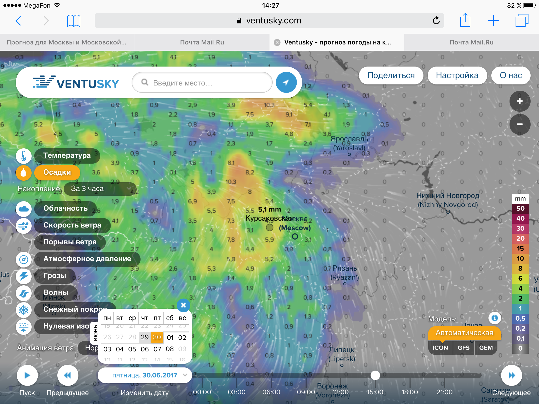Viewport: 539px width, 404px height.
Task: Click the lightning Грозы layer icon
Action: 24,276
